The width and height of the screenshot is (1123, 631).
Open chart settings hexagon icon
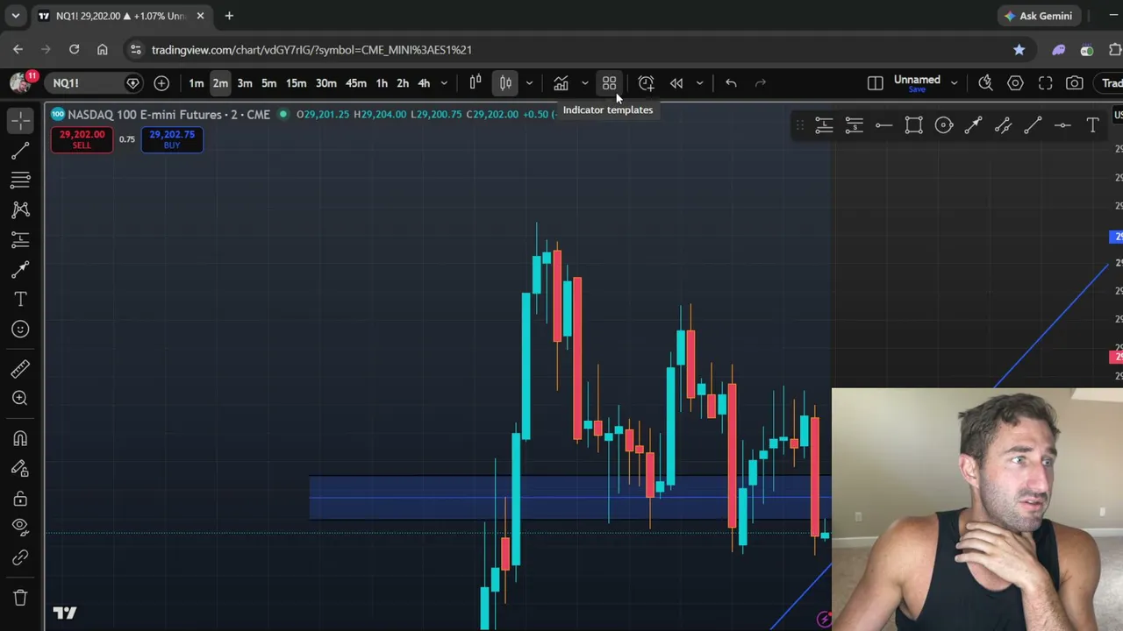[x=1015, y=83]
